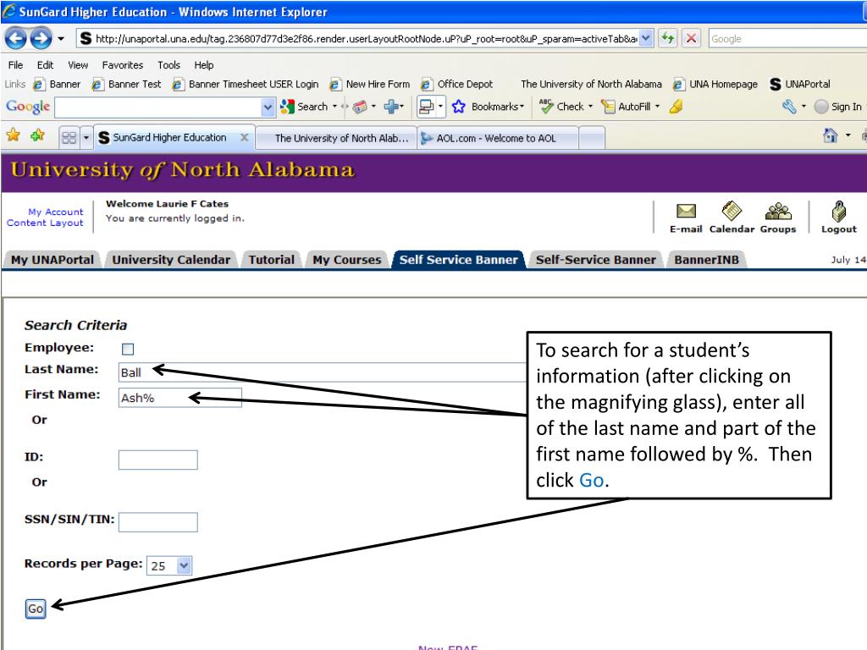Switch to the University Calendar tab
This screenshot has height=650, width=867.
point(171,260)
